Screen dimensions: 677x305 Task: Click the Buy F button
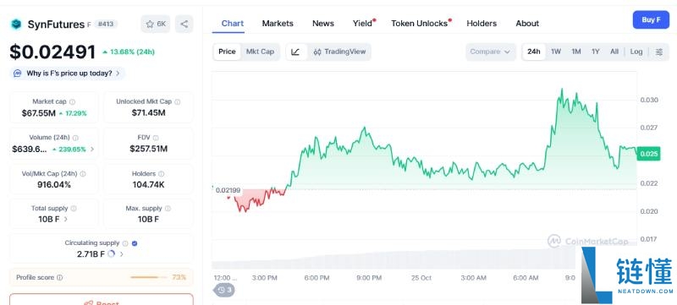pos(651,19)
